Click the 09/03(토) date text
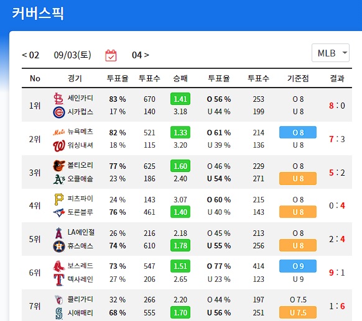Screen dimensions: 362x321 tap(73, 55)
